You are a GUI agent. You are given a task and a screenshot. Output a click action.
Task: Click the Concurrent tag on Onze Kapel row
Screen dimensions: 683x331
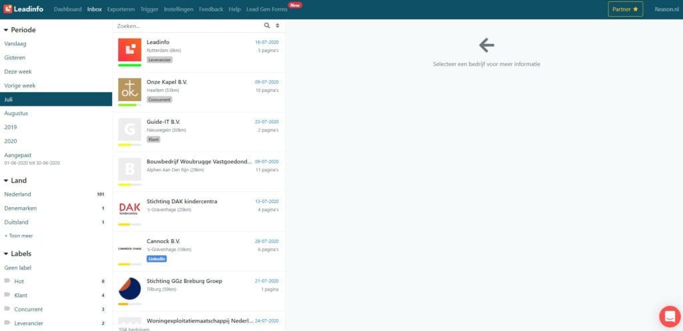click(159, 100)
